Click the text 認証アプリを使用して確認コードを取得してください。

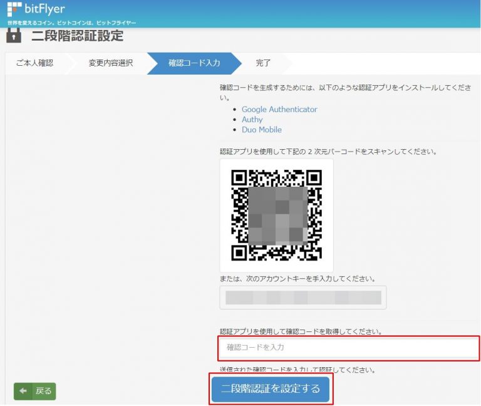(301, 331)
